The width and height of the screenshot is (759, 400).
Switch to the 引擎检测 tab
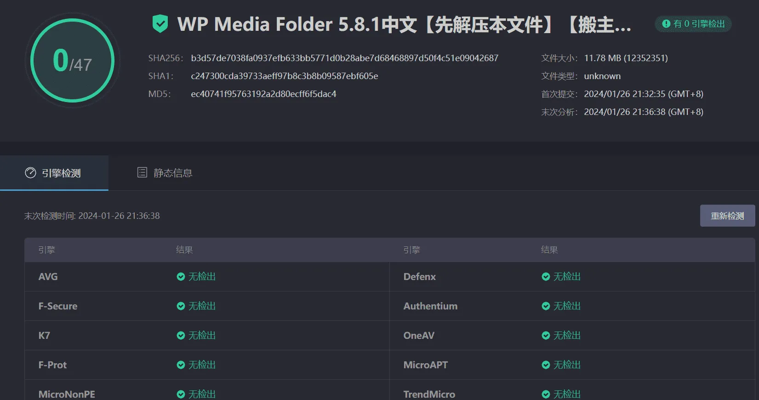(54, 173)
